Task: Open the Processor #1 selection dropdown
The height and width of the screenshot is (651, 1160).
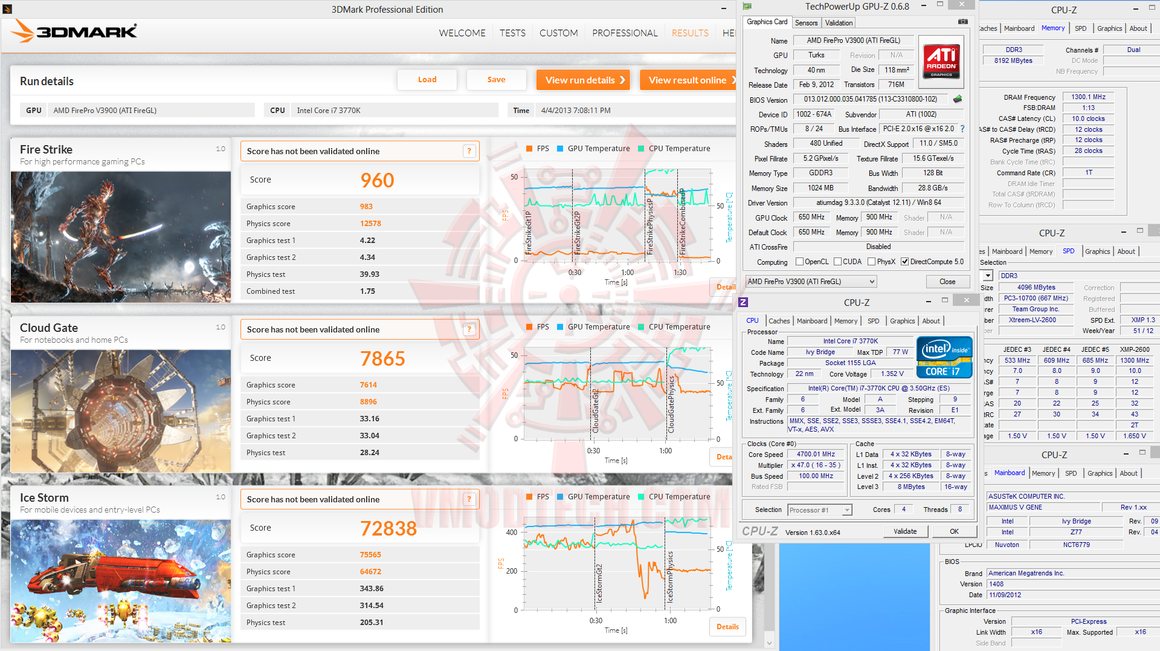Action: (820, 510)
